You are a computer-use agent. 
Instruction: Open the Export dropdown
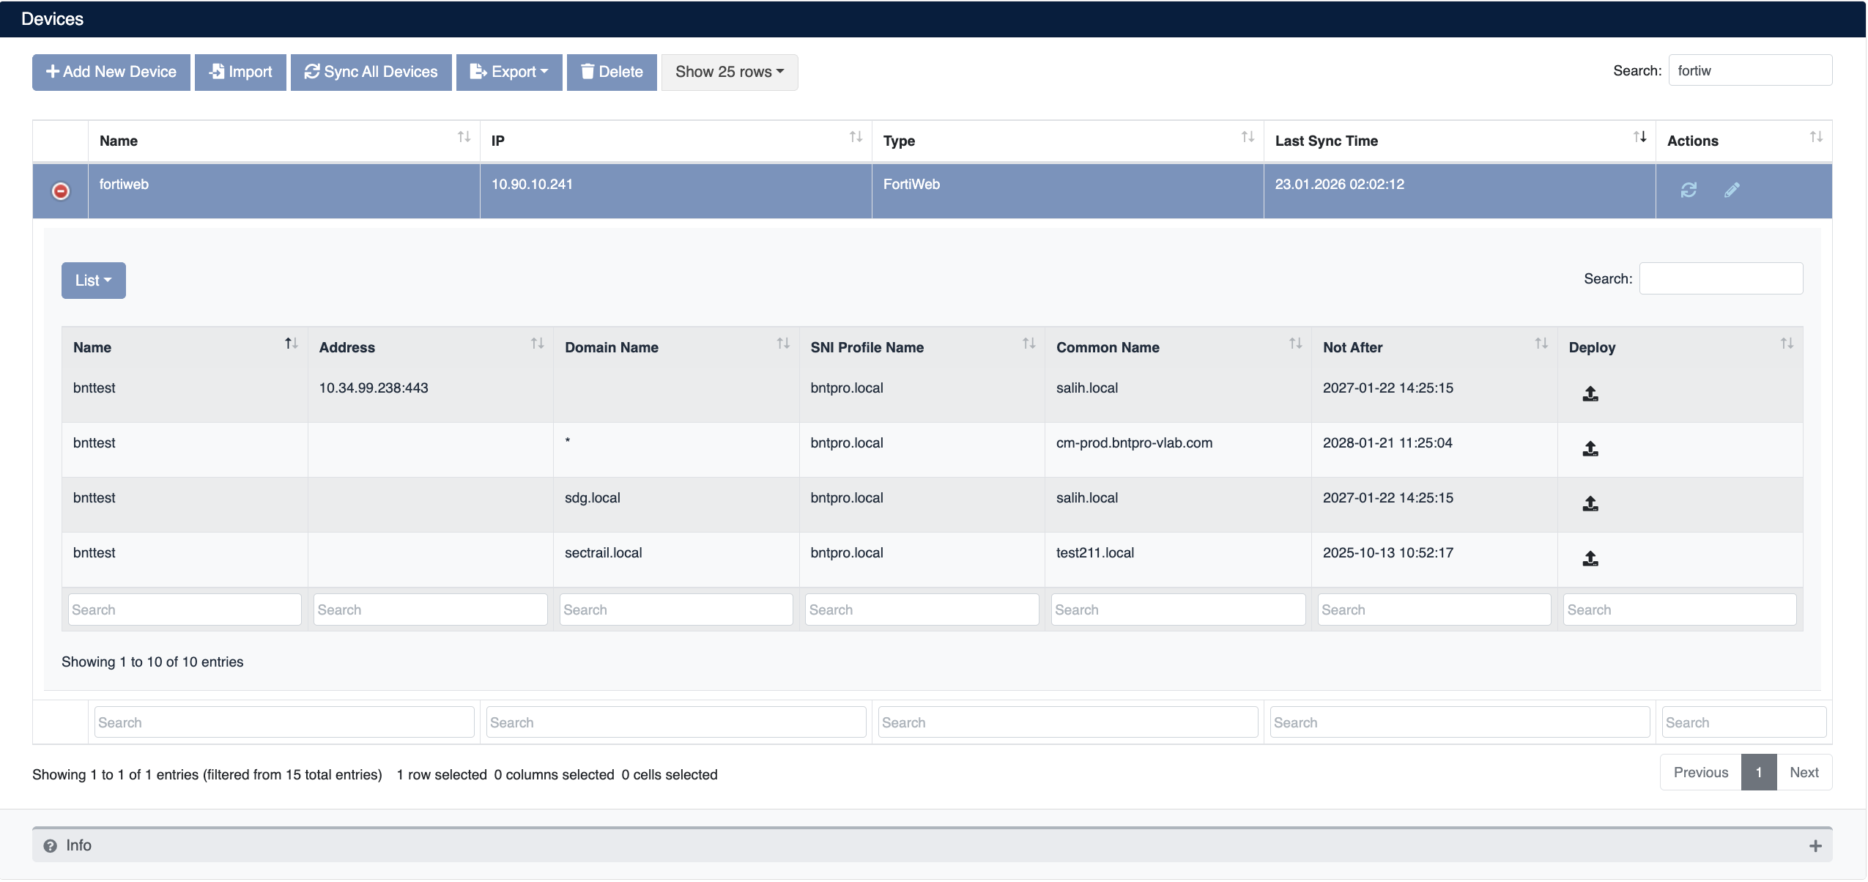(x=509, y=73)
